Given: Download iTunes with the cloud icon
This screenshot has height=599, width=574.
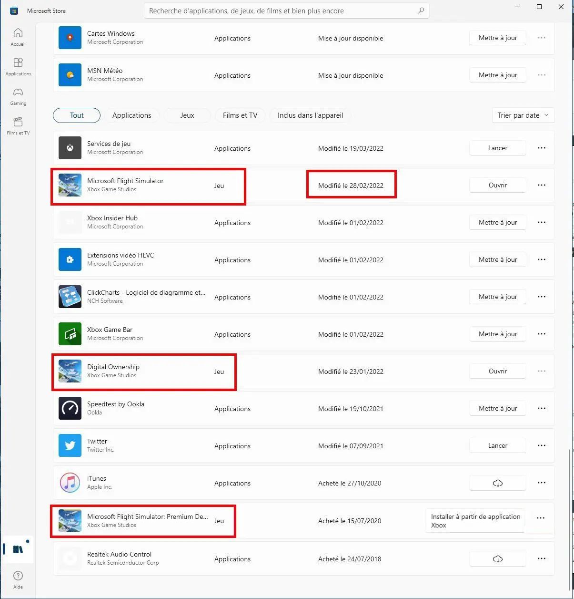Looking at the screenshot, I should tap(498, 483).
